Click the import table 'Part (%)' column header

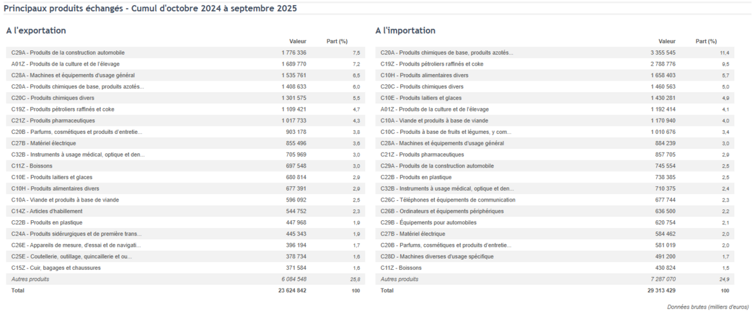[706, 41]
